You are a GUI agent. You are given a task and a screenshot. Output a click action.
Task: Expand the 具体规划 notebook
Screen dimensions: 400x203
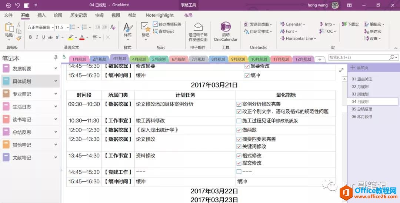(56, 81)
